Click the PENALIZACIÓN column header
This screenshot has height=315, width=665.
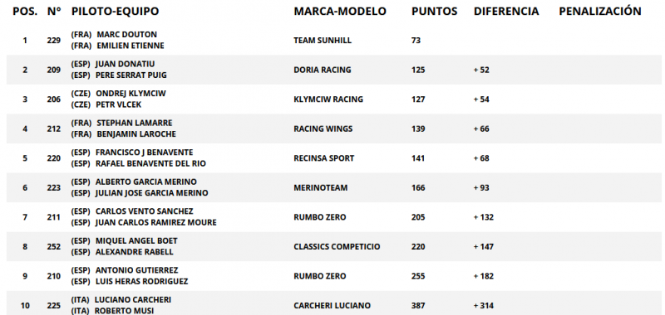[x=599, y=12]
